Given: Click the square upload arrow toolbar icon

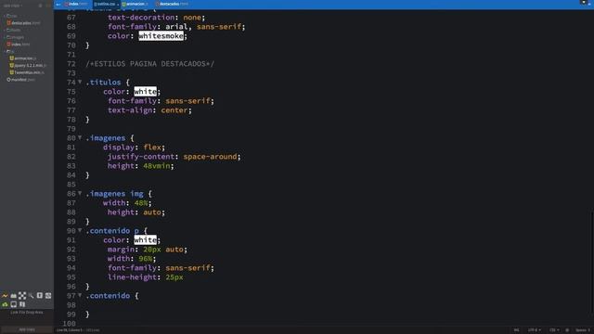Looking at the screenshot, I should click(x=40, y=296).
